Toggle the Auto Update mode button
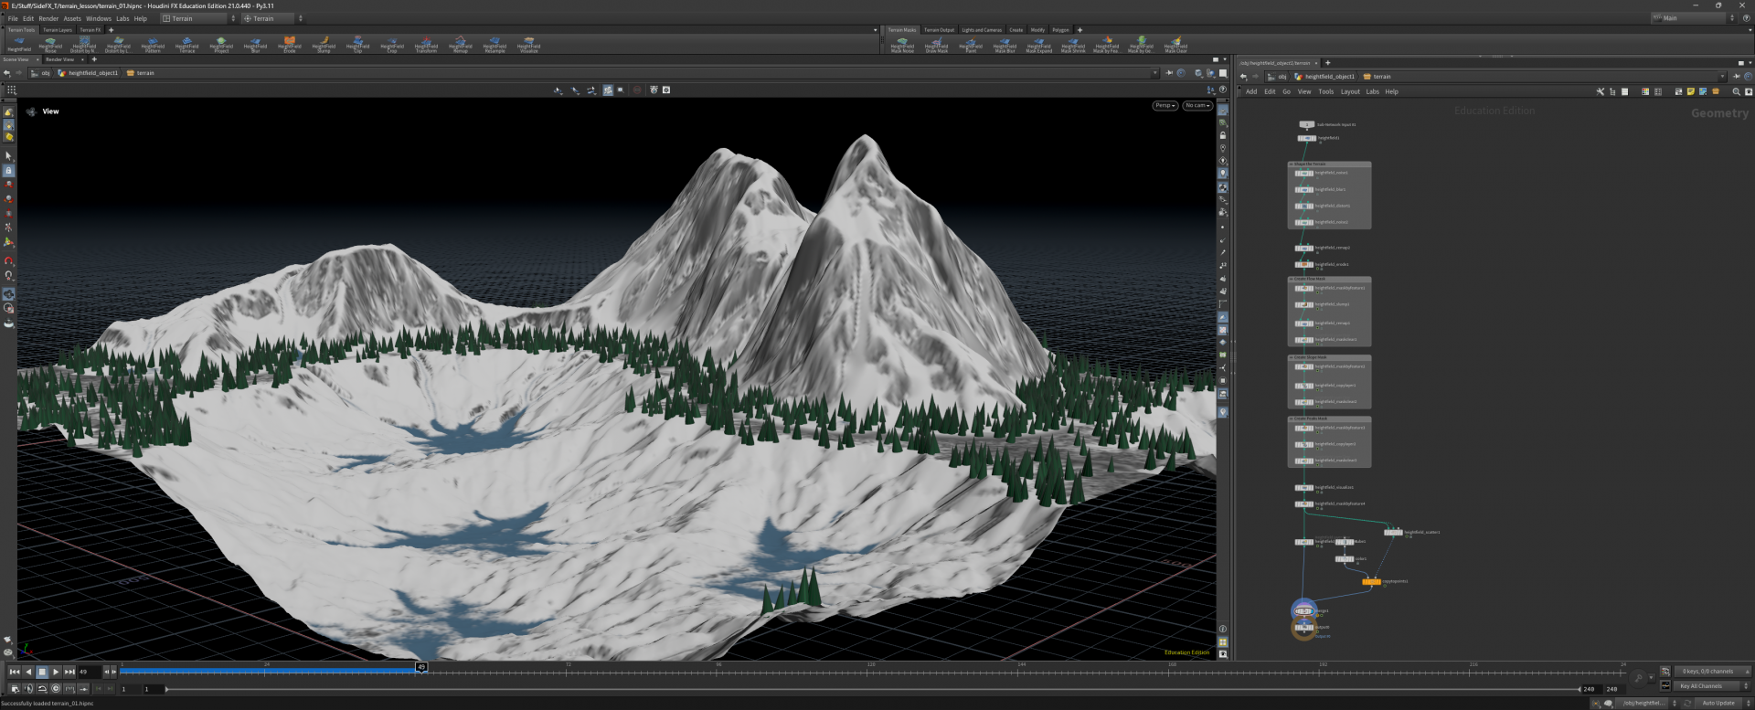 pos(1718,703)
